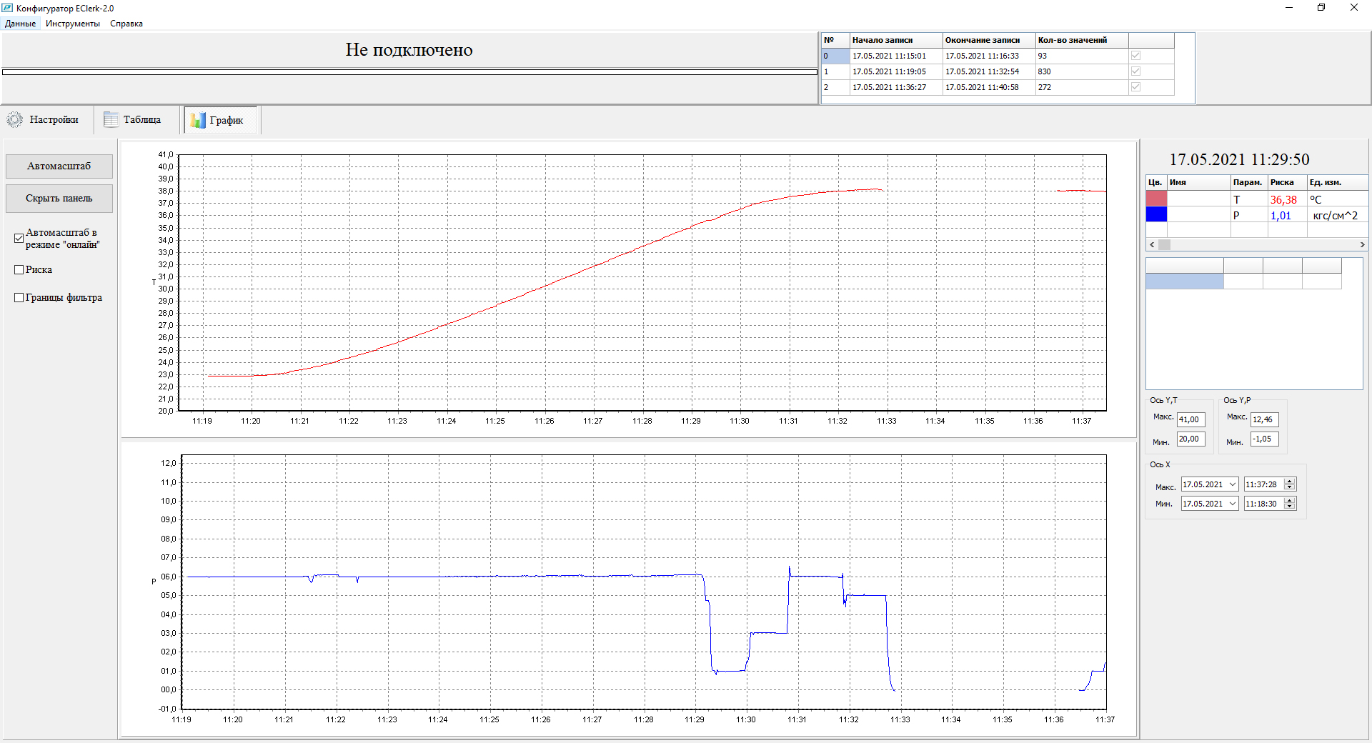
Task: Open the Данные menu
Action: pyautogui.click(x=20, y=24)
